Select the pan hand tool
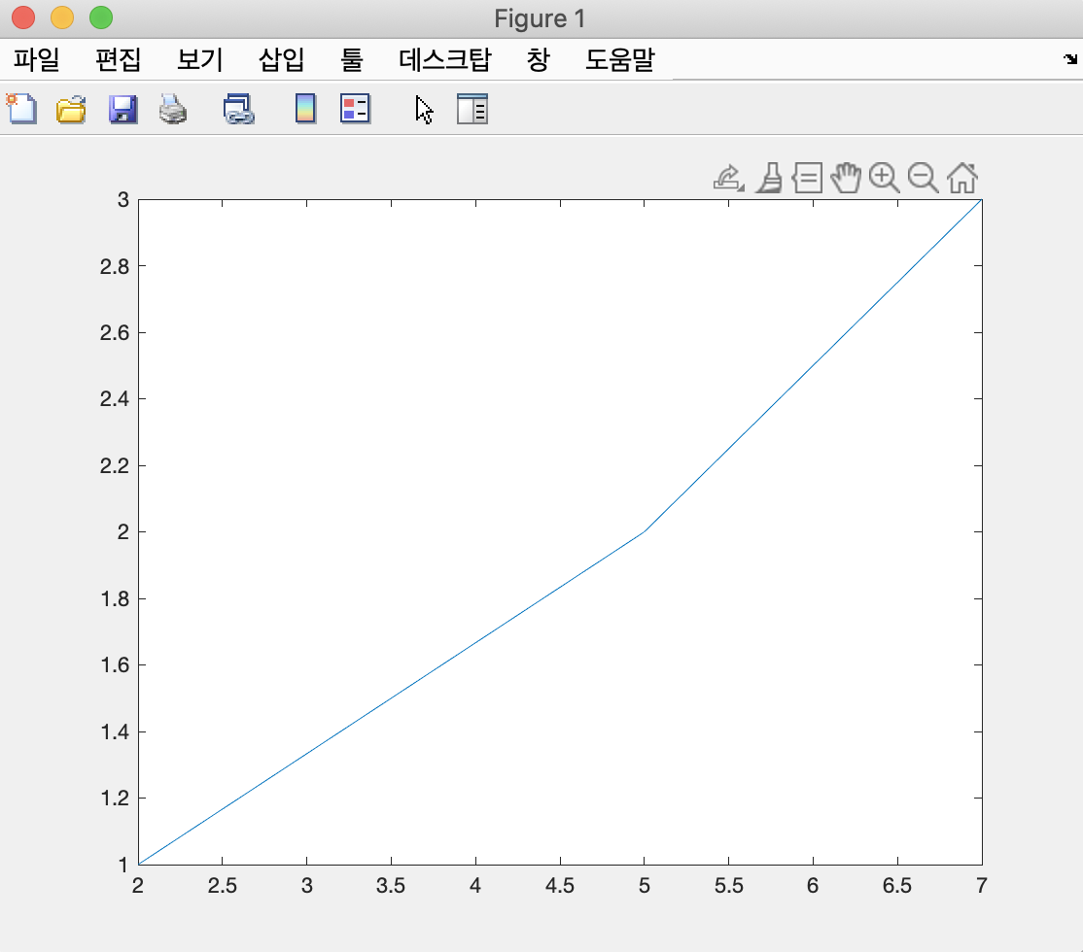Viewport: 1083px width, 952px height. click(x=846, y=178)
